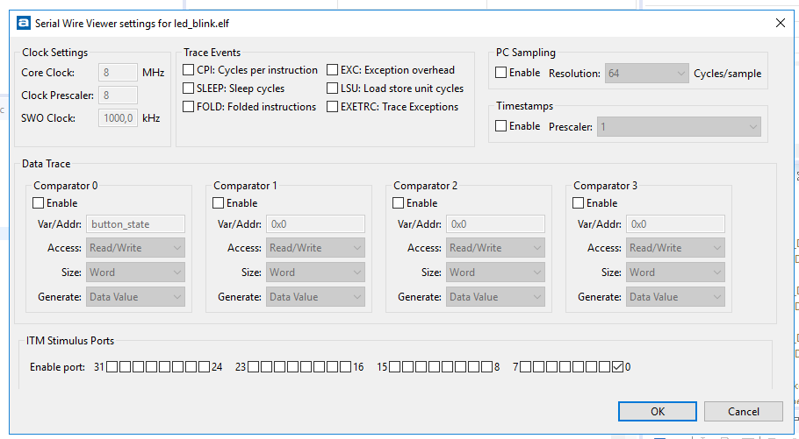
Task: Tick the LSU: Load store unit cycles box
Action: tap(332, 89)
